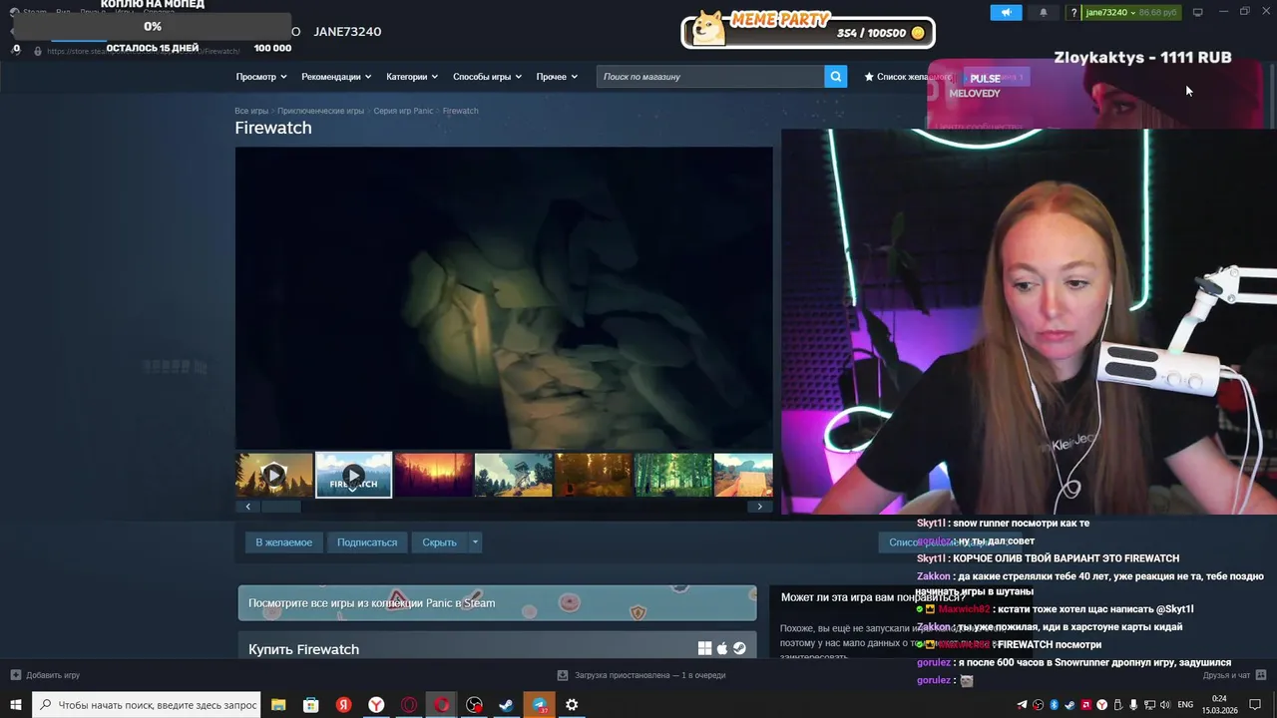This screenshot has height=718, width=1277.
Task: Open the Категории dropdown
Action: [412, 77]
